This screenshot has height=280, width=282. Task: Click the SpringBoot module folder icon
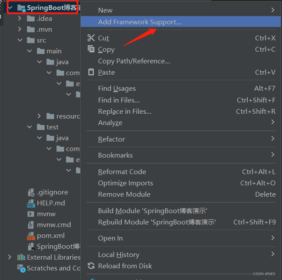click(x=21, y=8)
